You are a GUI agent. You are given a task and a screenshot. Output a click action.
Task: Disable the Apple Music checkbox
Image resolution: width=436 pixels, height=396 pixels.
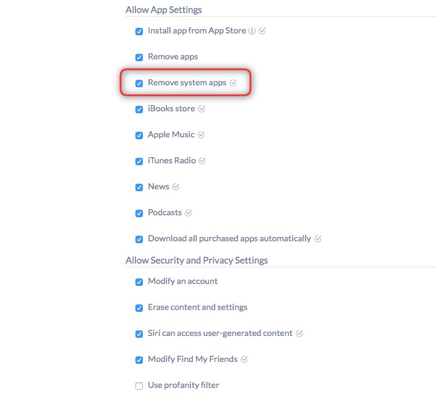coord(139,136)
